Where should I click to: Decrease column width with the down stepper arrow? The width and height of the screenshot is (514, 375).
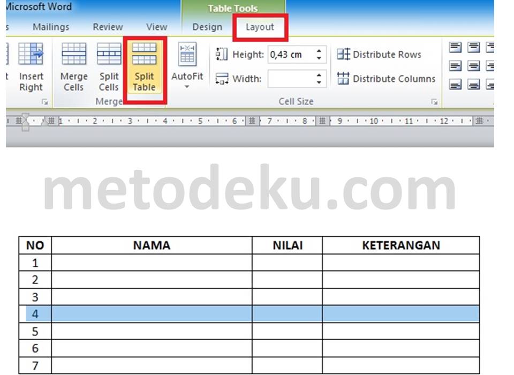click(x=319, y=82)
